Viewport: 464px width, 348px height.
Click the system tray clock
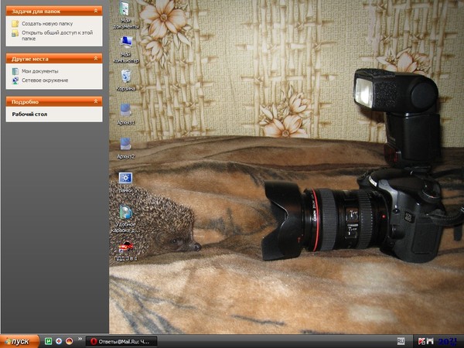(448, 342)
